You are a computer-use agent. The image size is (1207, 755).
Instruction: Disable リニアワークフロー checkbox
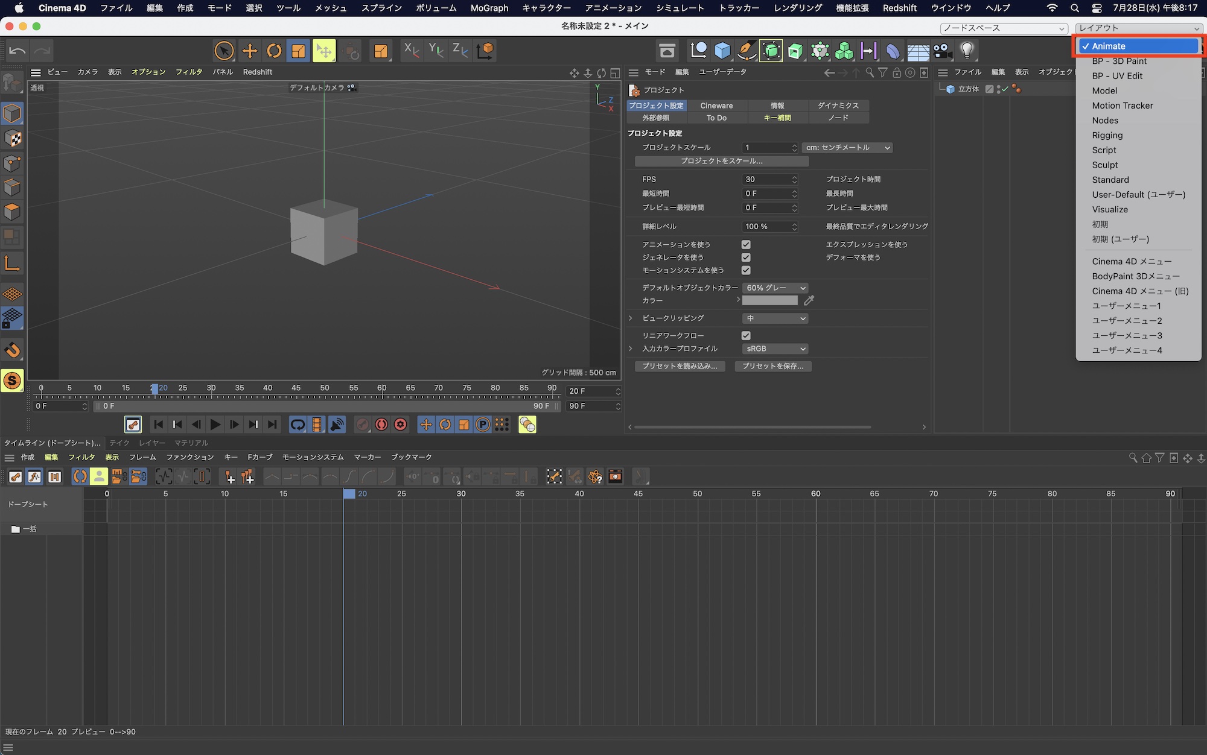746,335
